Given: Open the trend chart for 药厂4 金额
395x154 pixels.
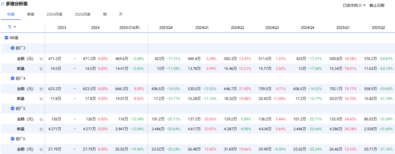Looking at the screenshot, I should 42,89.
